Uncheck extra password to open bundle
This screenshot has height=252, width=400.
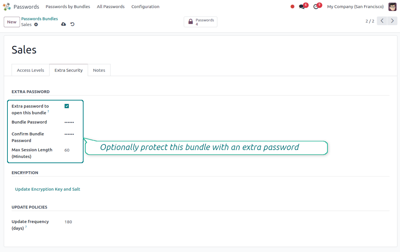click(x=67, y=106)
